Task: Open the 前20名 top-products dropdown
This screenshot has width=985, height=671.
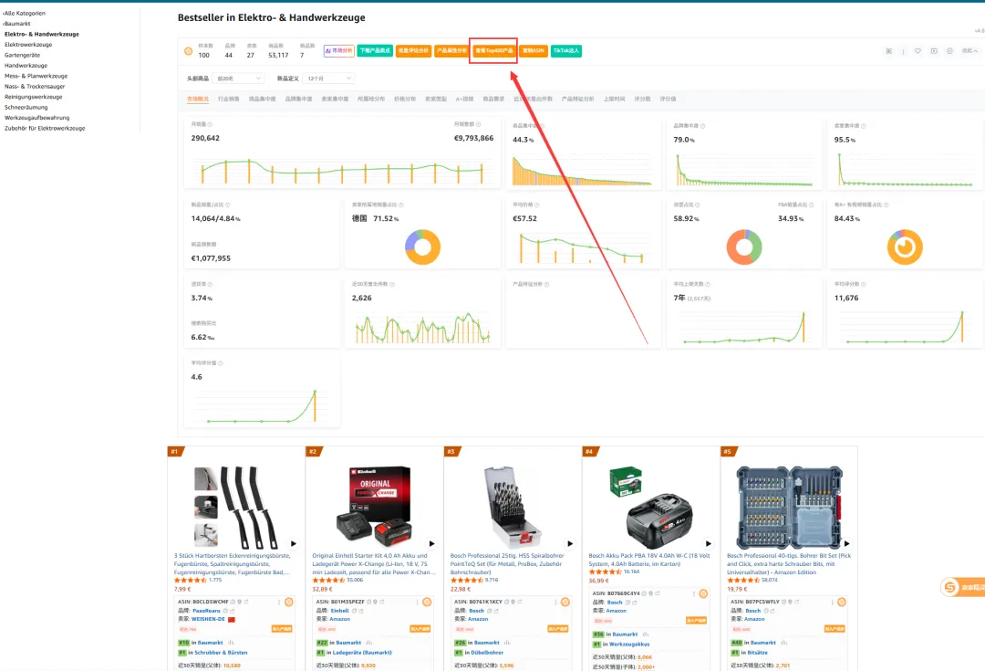Action: 238,79
